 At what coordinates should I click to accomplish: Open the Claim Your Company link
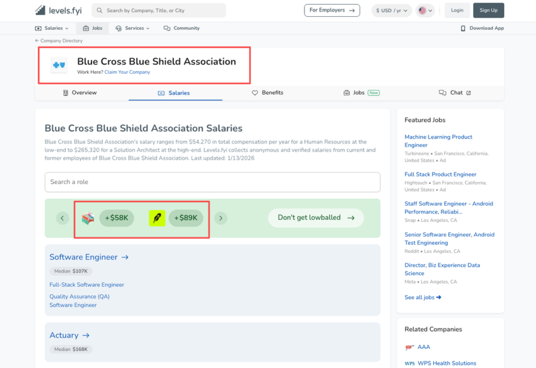click(127, 72)
